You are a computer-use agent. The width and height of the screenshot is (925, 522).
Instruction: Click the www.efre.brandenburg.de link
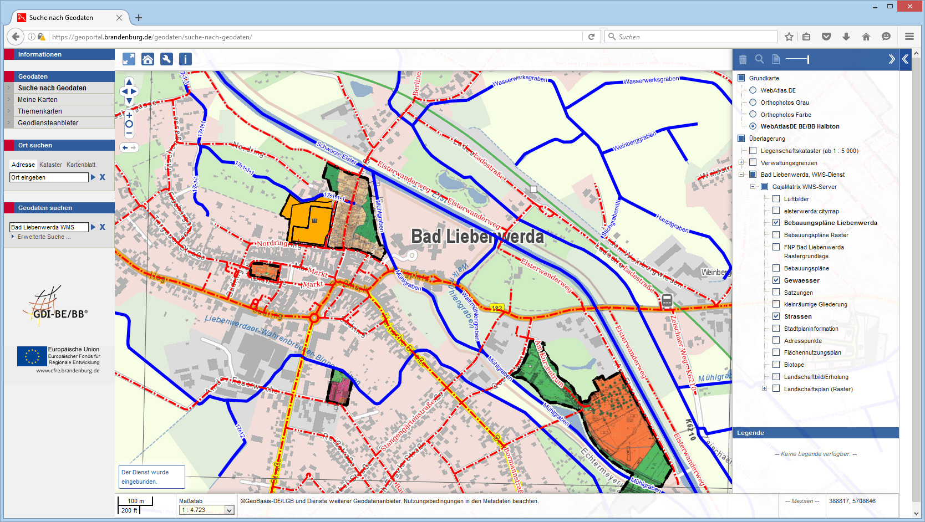point(68,371)
